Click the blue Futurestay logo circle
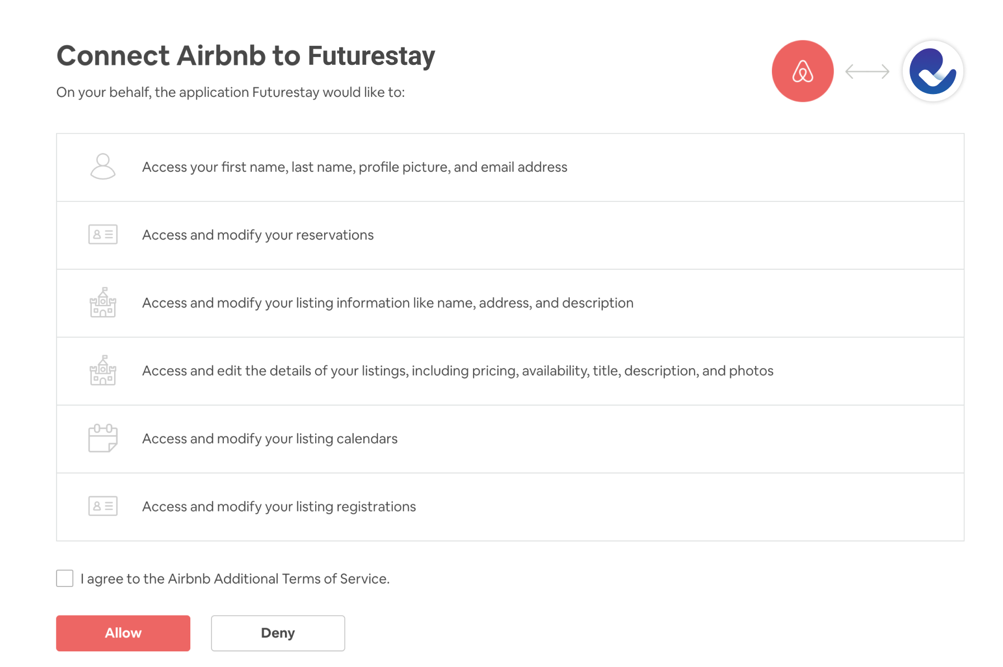This screenshot has height=667, width=1003. [932, 71]
